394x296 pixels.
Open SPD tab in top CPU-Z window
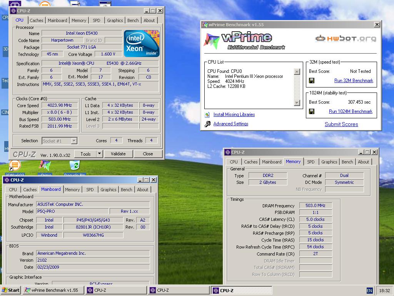click(x=97, y=20)
